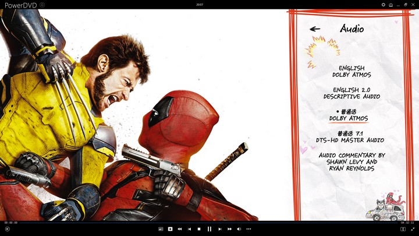Open the disc menu icon in controls
This screenshot has width=419, height=236.
161,229
